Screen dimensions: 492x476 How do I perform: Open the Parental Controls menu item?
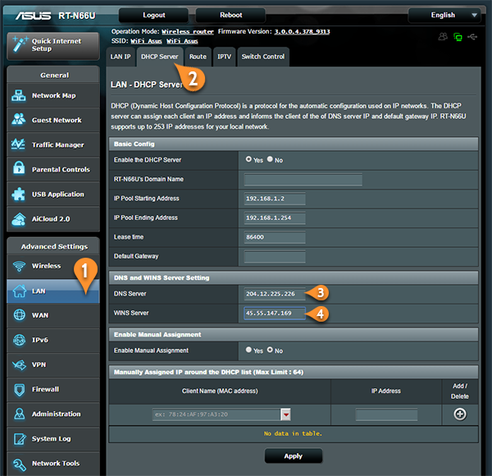click(53, 170)
